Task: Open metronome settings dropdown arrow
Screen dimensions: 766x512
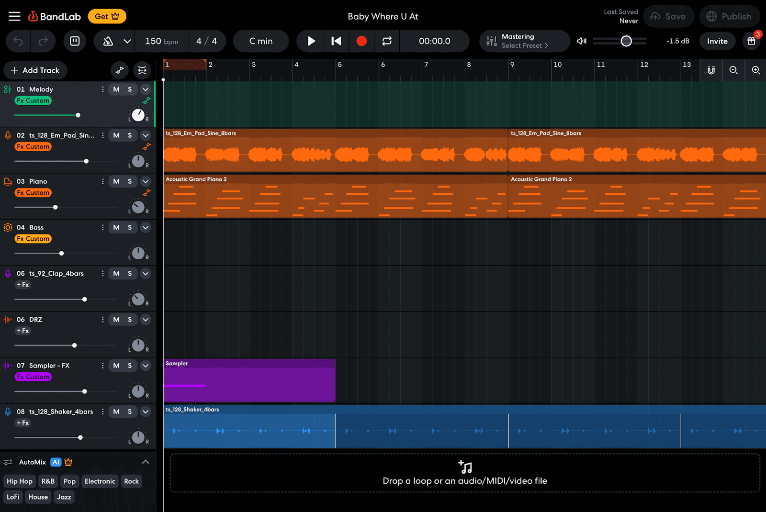Action: (x=127, y=41)
